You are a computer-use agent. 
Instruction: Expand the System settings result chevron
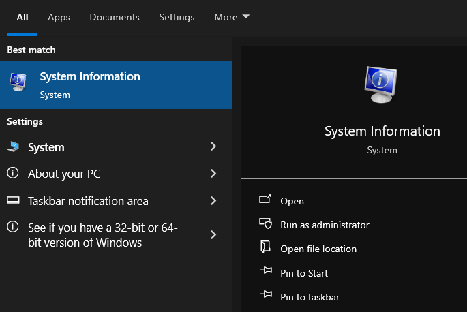(213, 146)
